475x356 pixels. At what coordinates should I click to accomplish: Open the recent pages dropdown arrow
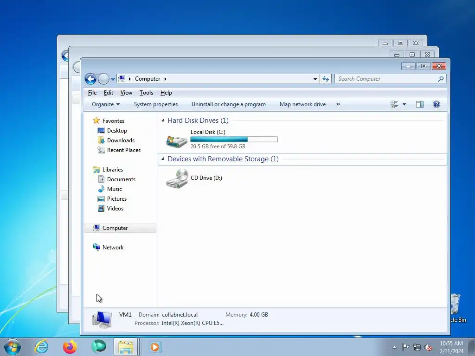click(113, 79)
